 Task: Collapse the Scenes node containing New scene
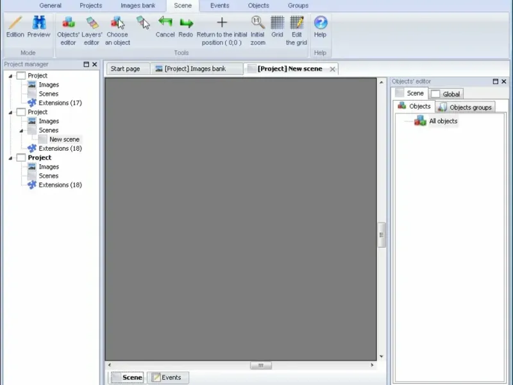(x=21, y=131)
